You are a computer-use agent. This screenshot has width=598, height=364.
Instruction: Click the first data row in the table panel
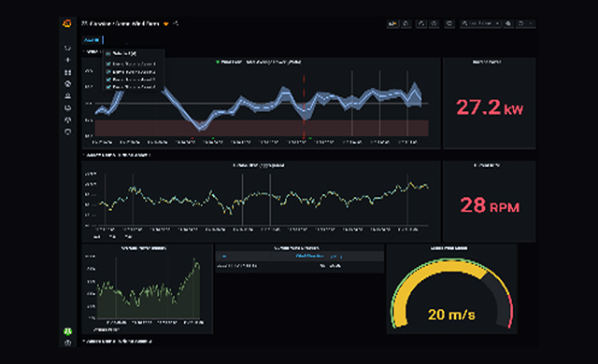click(x=300, y=266)
